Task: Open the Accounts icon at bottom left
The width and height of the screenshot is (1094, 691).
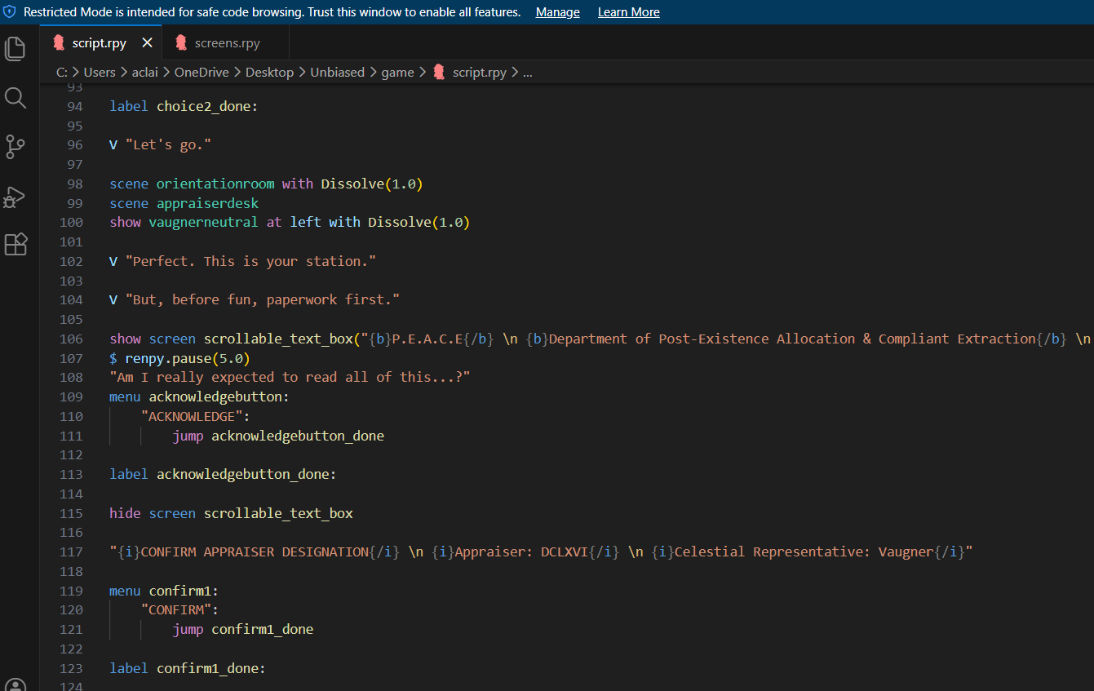Action: pyautogui.click(x=16, y=684)
